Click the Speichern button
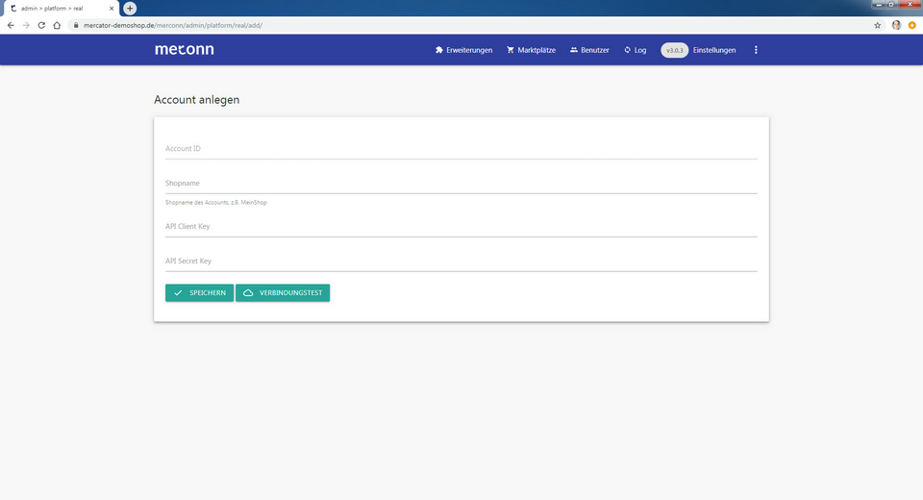The width and height of the screenshot is (923, 500). pyautogui.click(x=200, y=292)
